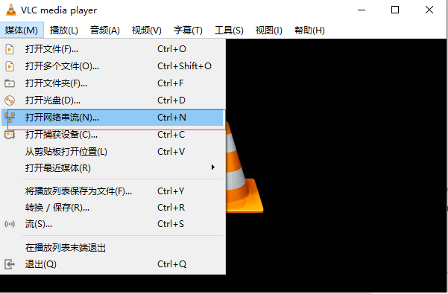Viewport: 448px width, 294px height.
Task: Open the 字幕(T) menu
Action: point(188,31)
